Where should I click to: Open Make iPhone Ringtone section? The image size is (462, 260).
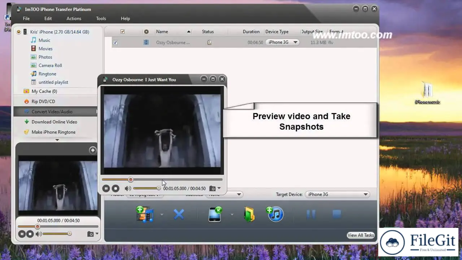coord(53,132)
